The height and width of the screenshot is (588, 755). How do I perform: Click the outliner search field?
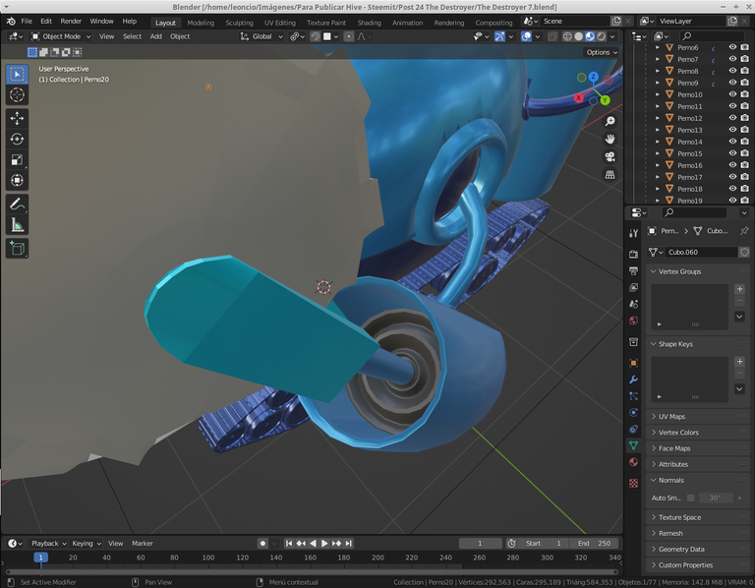coord(712,36)
